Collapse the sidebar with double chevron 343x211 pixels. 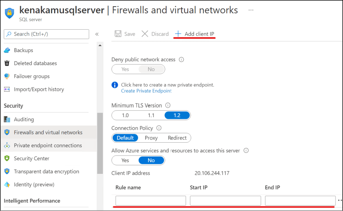click(97, 34)
